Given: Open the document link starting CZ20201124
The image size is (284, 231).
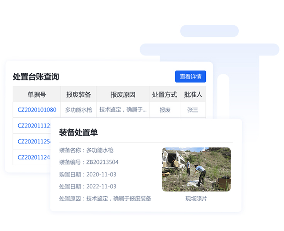Looking at the screenshot, I should tap(34, 157).
